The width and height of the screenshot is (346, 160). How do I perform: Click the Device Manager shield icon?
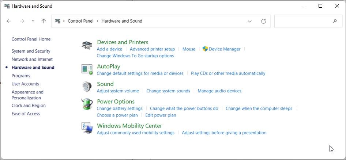(205, 49)
